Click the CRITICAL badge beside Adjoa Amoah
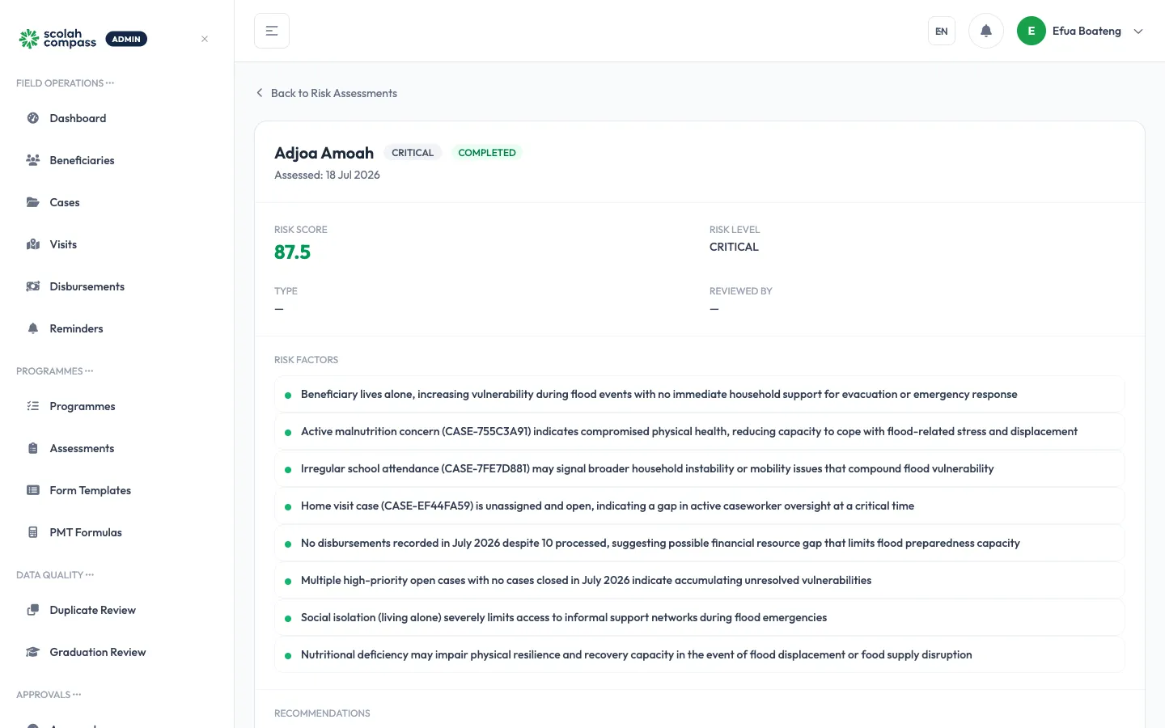The image size is (1165, 728). coord(413,153)
